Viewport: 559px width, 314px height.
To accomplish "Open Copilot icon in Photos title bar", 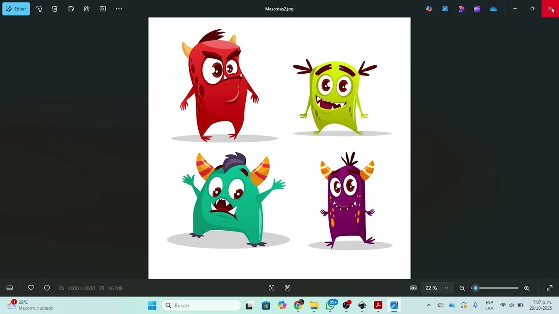I will coord(429,9).
